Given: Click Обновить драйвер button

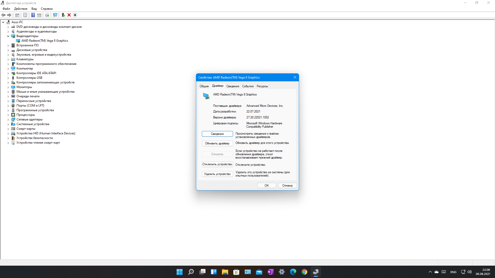Looking at the screenshot, I should click(x=217, y=143).
